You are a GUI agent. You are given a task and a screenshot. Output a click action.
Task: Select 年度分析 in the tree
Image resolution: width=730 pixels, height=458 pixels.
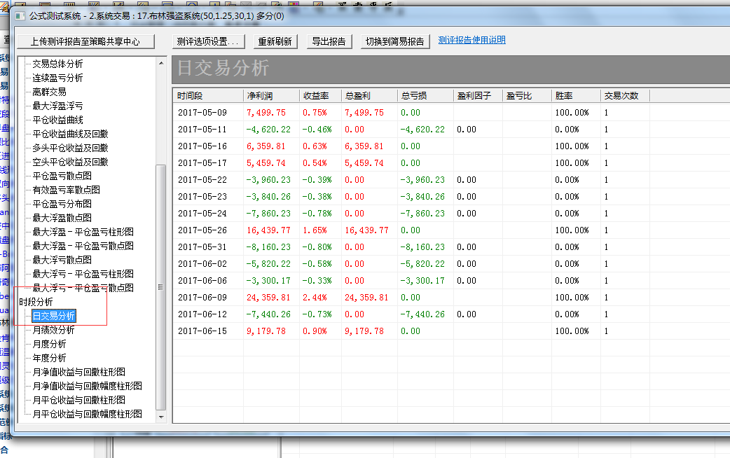click(x=49, y=358)
